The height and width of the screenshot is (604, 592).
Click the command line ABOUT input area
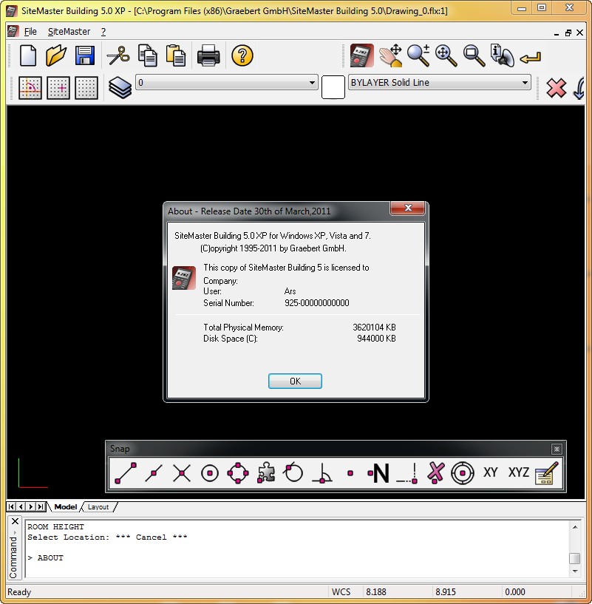[x=296, y=557]
